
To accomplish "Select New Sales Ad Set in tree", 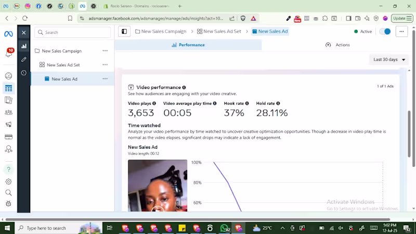I will coord(63,65).
